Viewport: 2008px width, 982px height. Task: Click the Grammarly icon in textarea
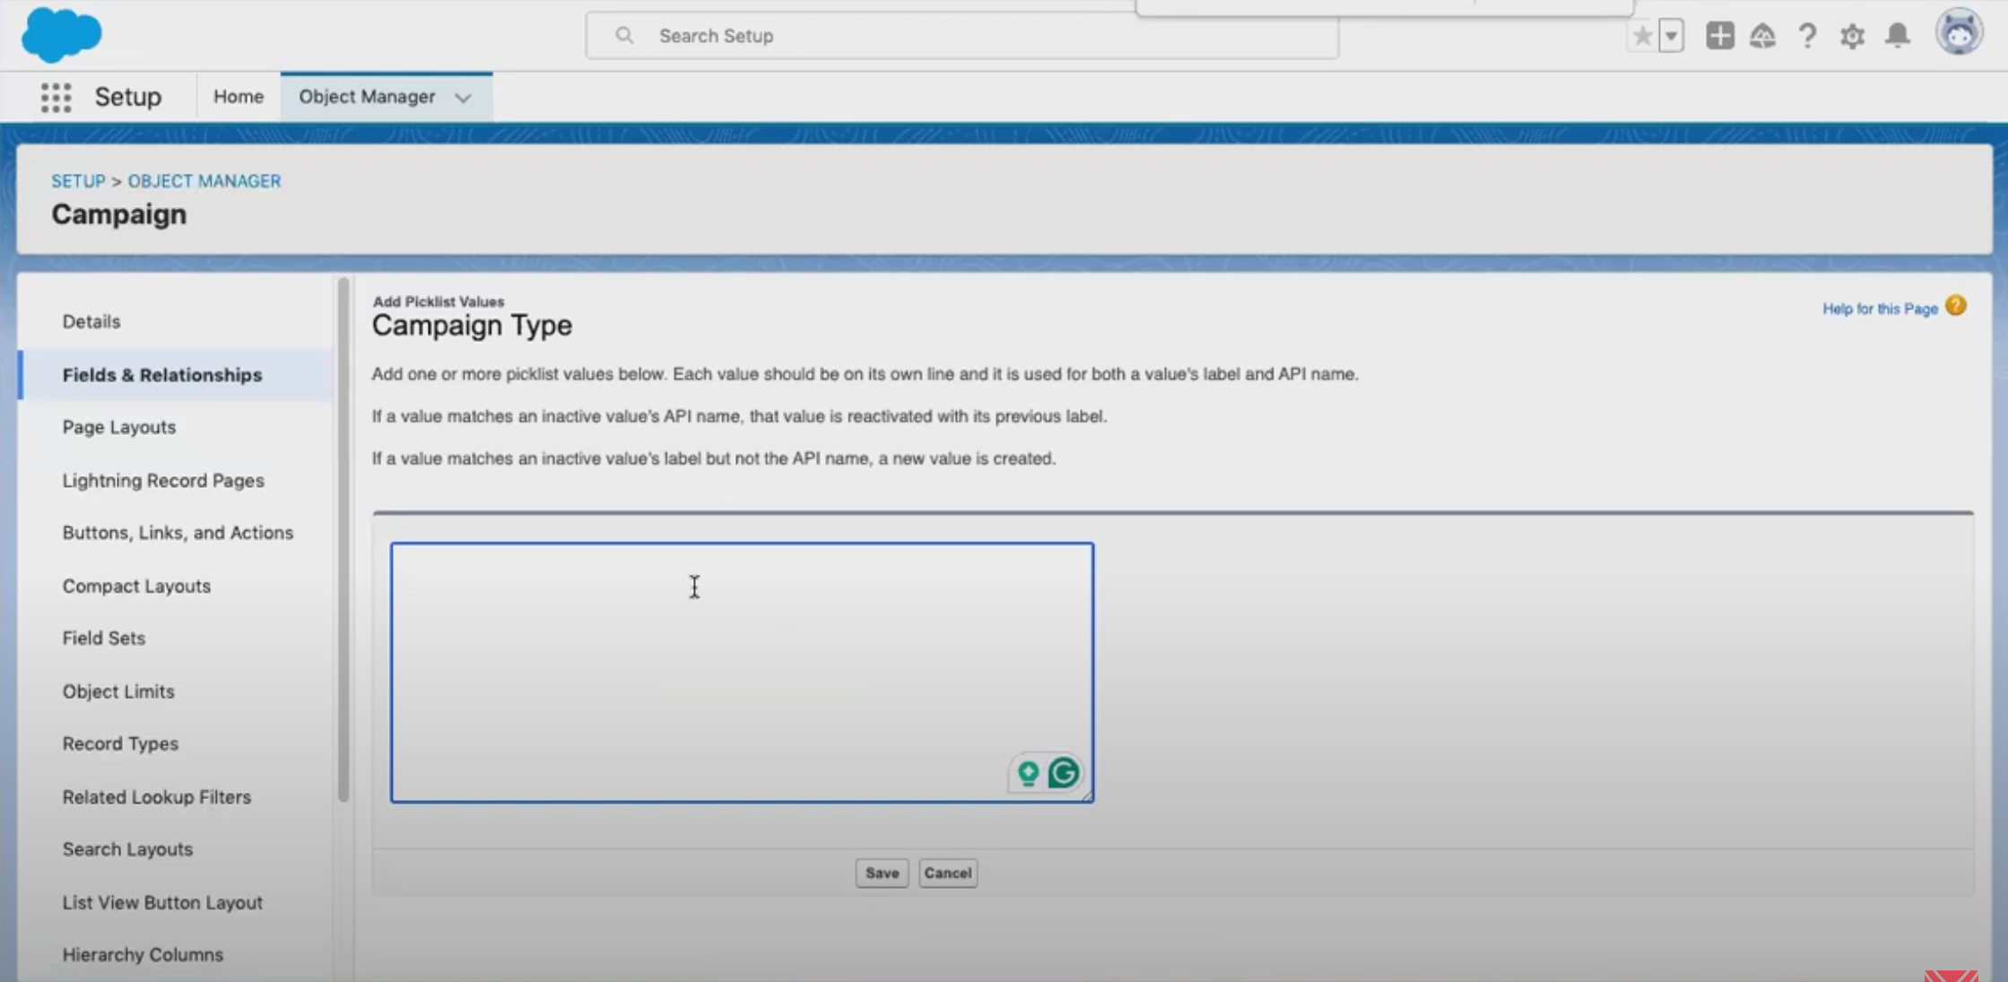click(1064, 772)
